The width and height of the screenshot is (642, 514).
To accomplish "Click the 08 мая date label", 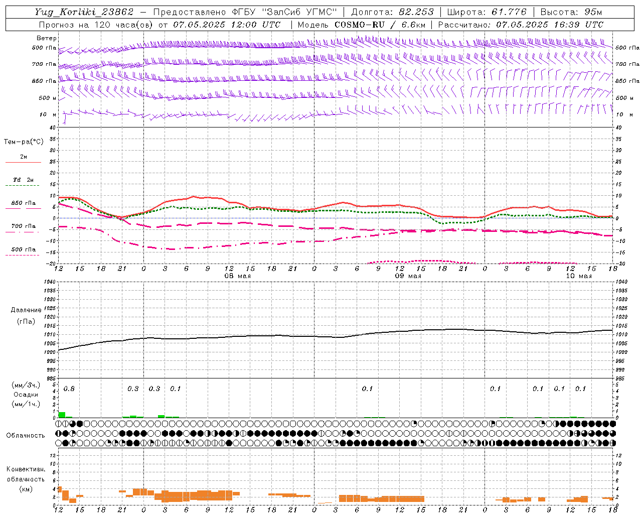I will point(238,276).
